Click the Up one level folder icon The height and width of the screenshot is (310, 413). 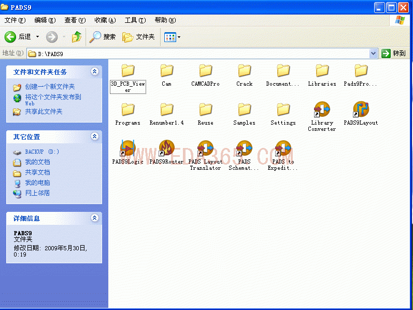[76, 37]
